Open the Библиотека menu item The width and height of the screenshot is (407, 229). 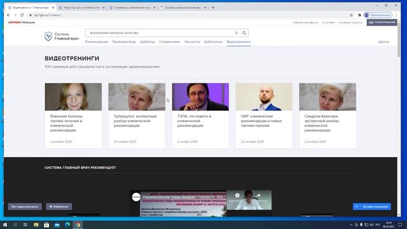click(x=214, y=42)
